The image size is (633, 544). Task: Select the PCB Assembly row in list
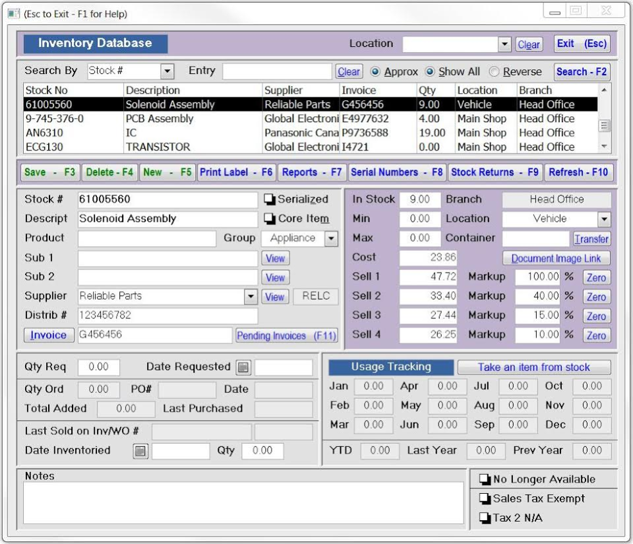[x=159, y=119]
